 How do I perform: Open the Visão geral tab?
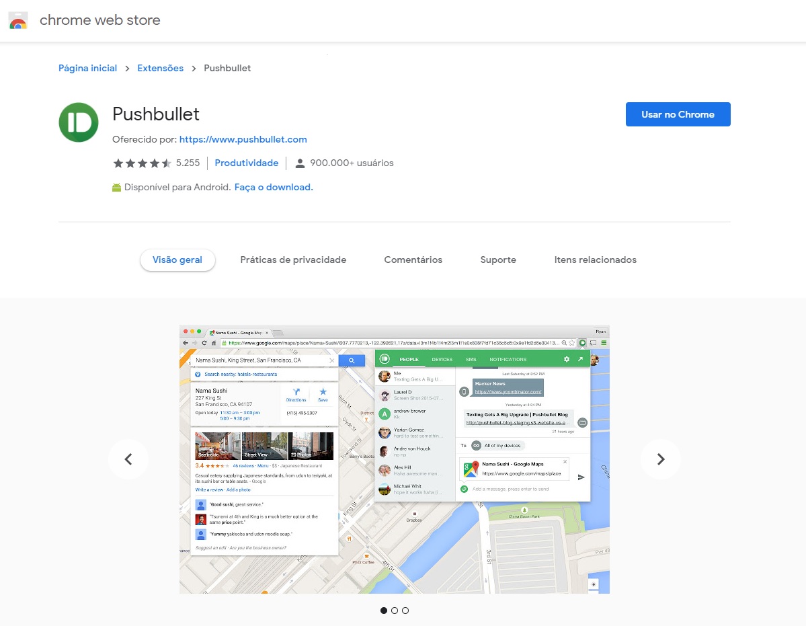point(177,260)
